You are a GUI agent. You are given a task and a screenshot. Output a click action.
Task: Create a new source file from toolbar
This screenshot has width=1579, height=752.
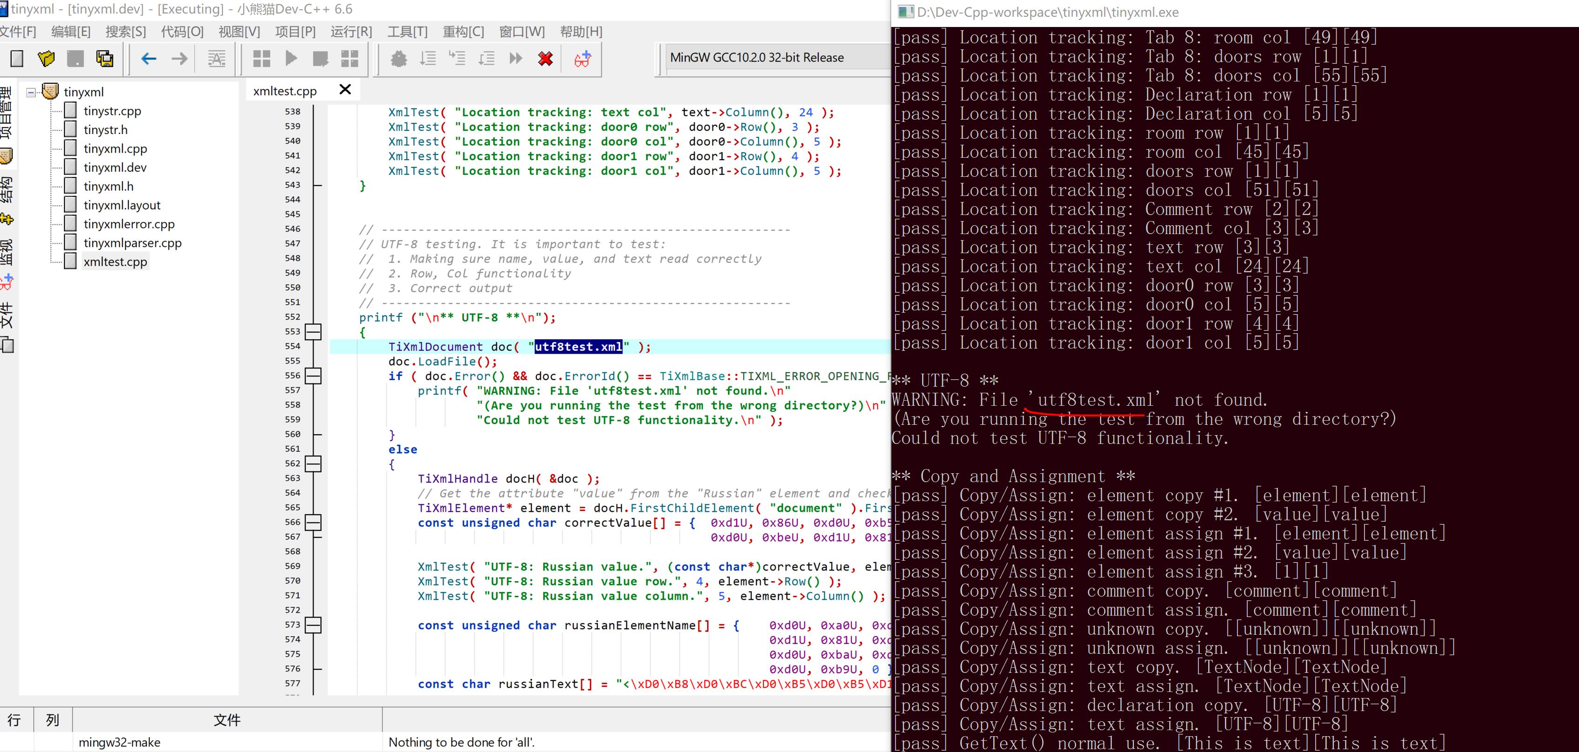point(17,58)
